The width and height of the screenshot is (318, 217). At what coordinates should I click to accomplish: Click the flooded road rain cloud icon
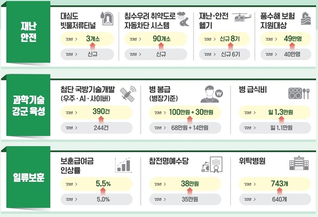click(184, 19)
